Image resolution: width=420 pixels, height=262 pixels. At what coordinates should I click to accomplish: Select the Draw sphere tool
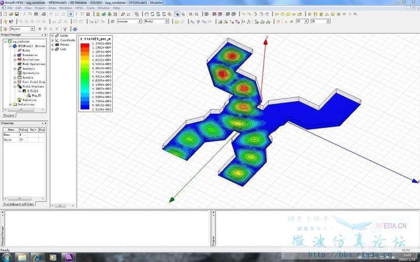[333, 14]
